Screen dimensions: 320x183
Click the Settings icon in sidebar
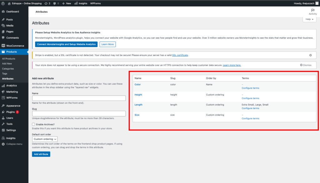coord(3,130)
